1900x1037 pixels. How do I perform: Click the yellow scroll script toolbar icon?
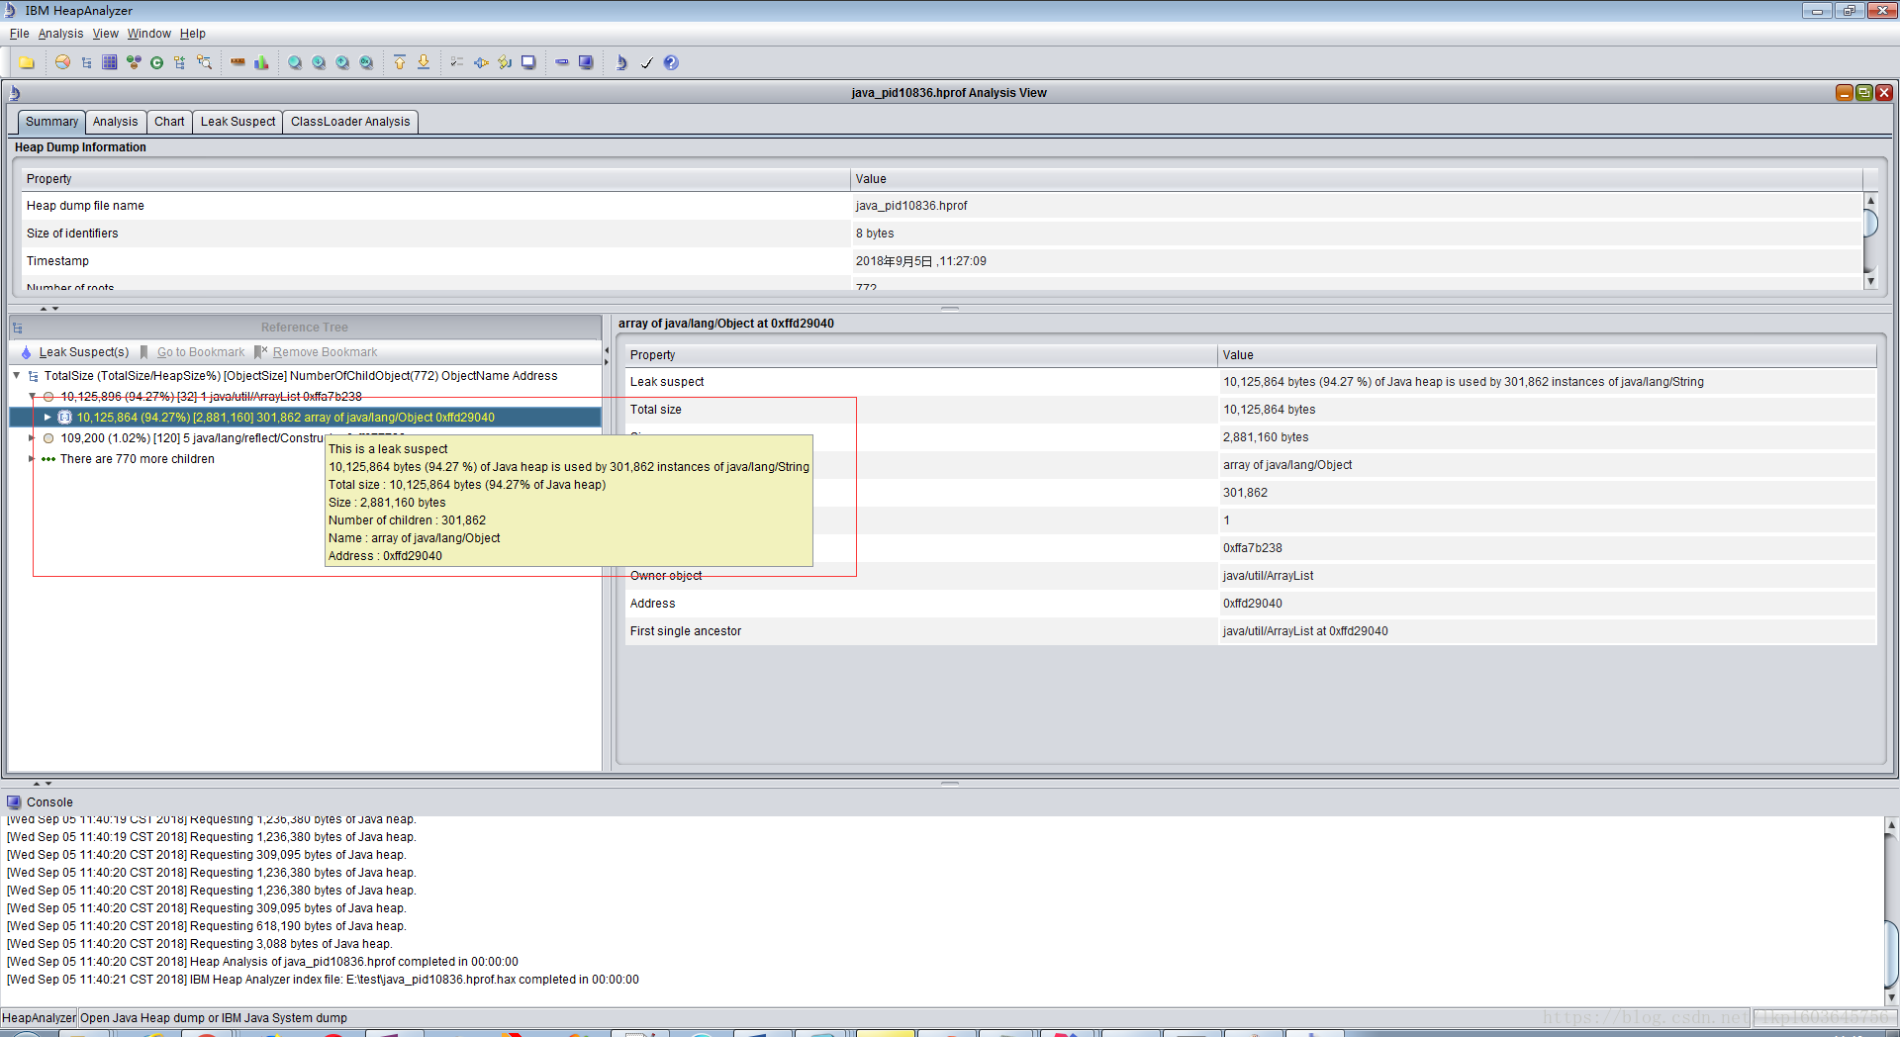(x=505, y=62)
